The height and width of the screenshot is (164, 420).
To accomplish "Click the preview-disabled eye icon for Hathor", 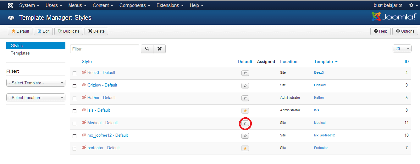I will 84,98.
